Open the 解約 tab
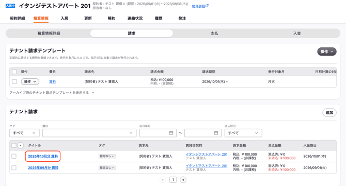The width and height of the screenshot is (346, 186). 112,18
